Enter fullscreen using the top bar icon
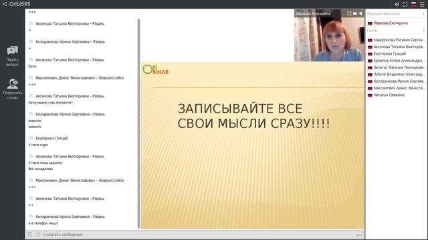The width and height of the screenshot is (428, 240). point(405,5)
